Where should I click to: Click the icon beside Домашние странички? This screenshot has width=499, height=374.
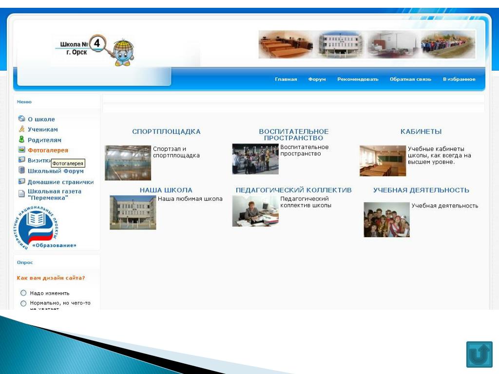[21, 181]
